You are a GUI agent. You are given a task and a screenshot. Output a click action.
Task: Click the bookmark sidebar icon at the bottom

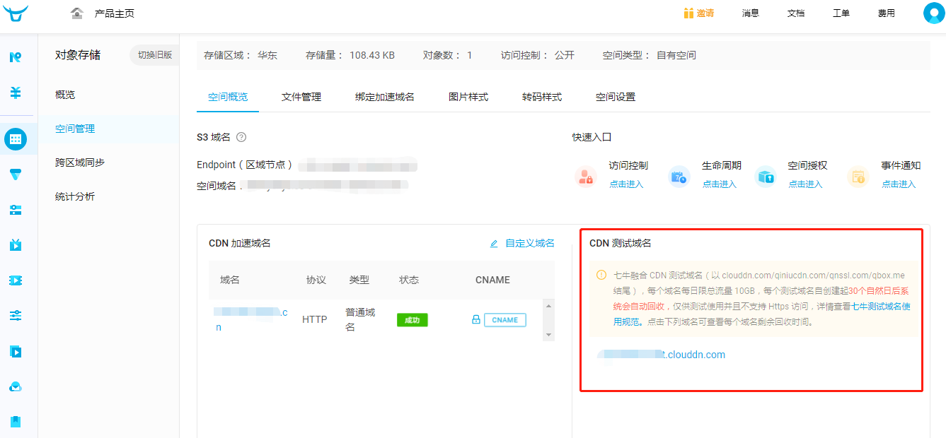tap(16, 422)
